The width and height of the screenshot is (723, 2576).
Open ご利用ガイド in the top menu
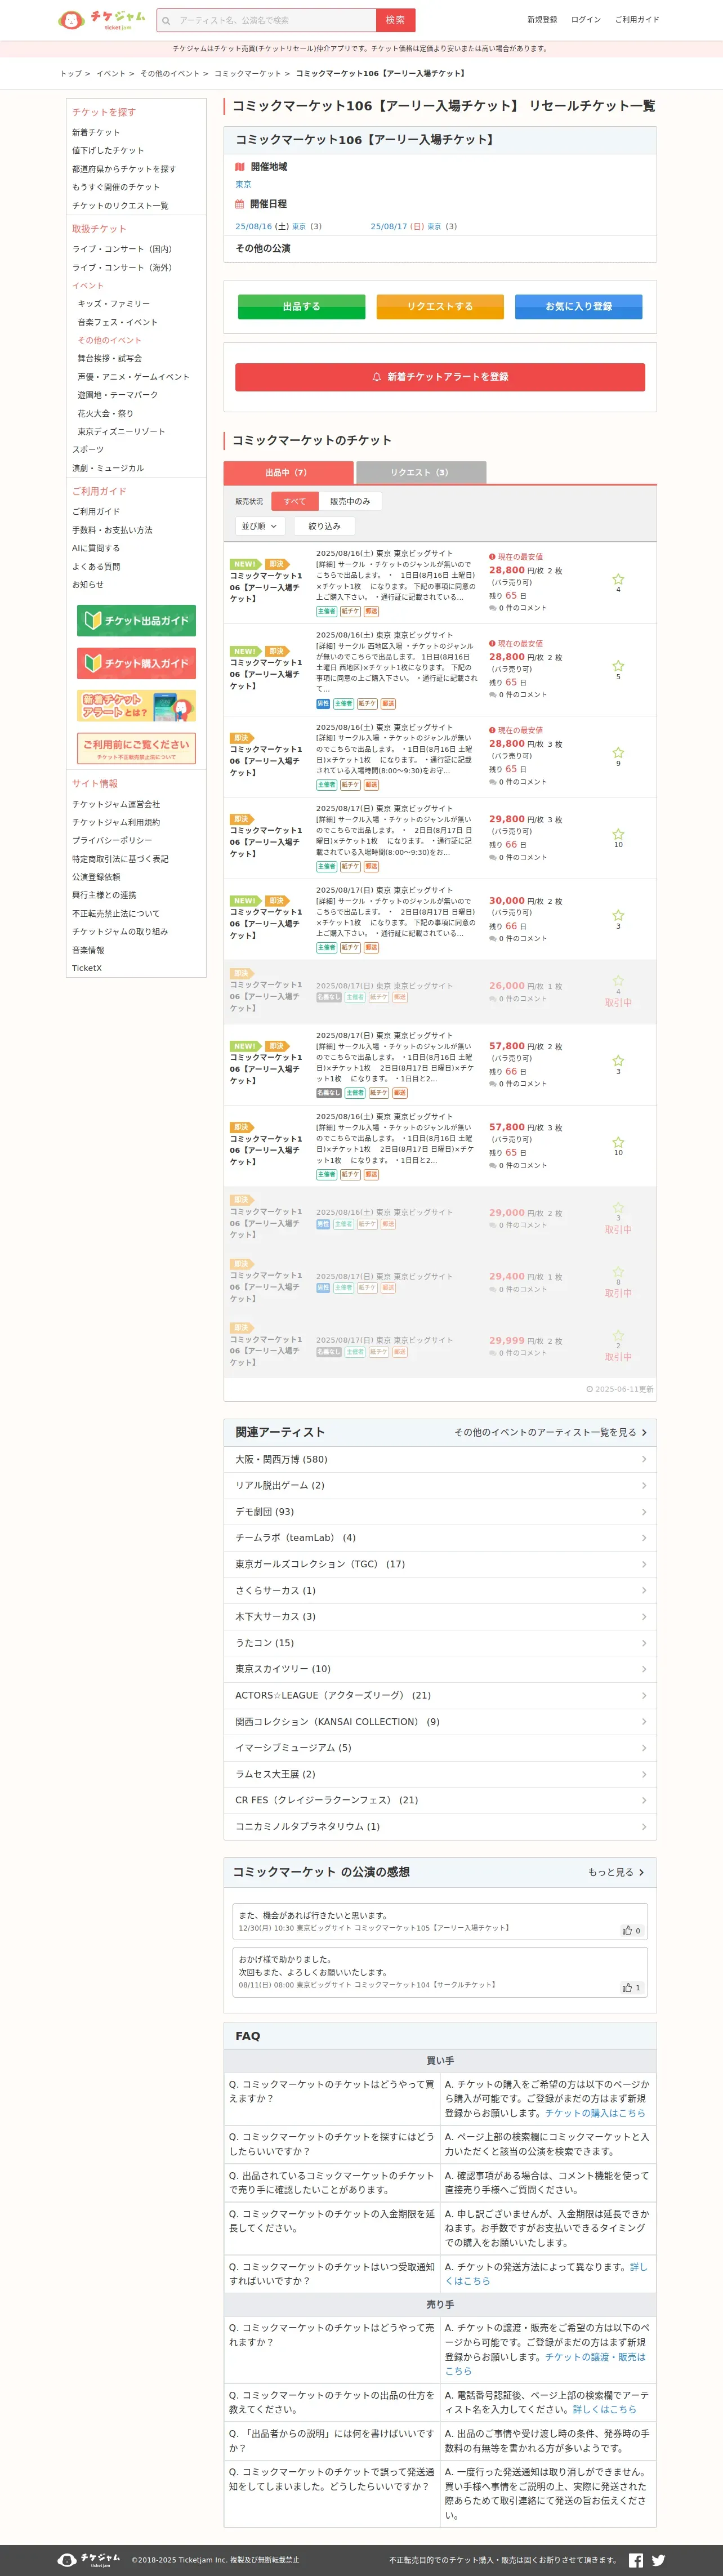pos(637,20)
